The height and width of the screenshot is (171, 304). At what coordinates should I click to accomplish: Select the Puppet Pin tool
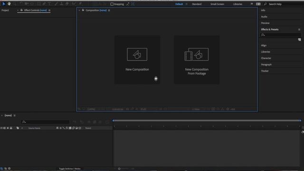[80, 4]
